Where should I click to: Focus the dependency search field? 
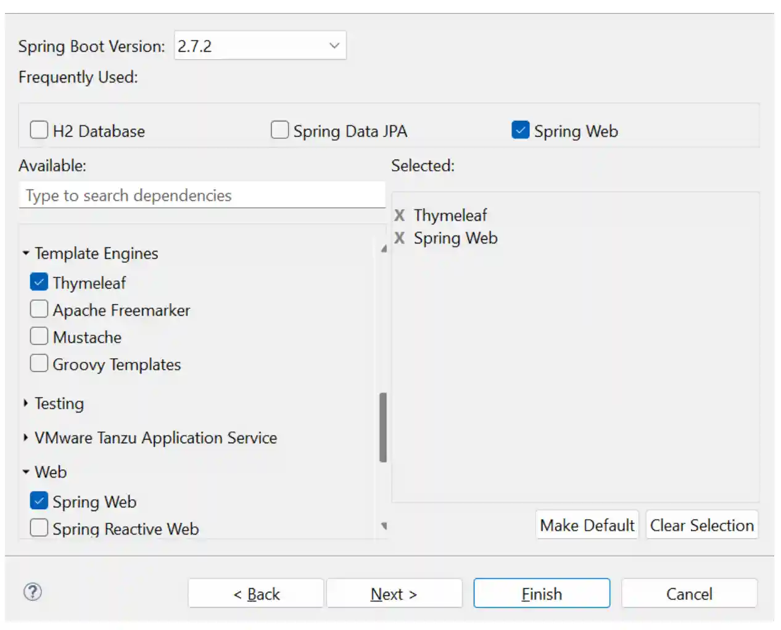pos(202,195)
